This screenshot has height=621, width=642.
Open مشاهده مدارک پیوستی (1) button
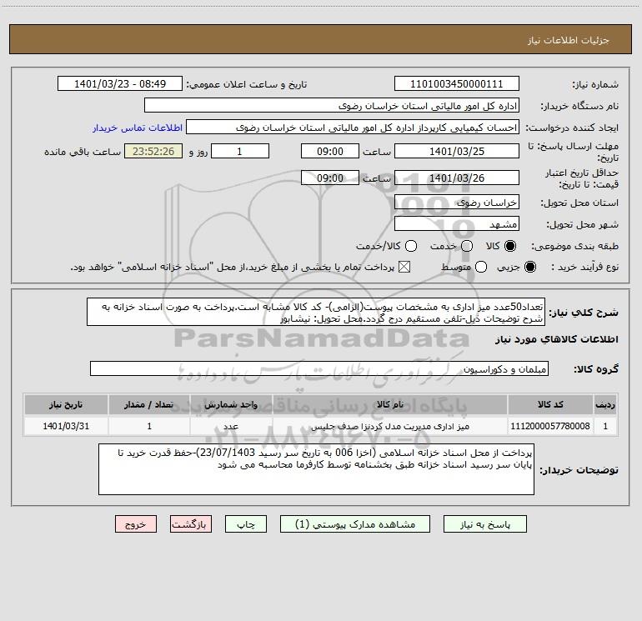pyautogui.click(x=355, y=524)
